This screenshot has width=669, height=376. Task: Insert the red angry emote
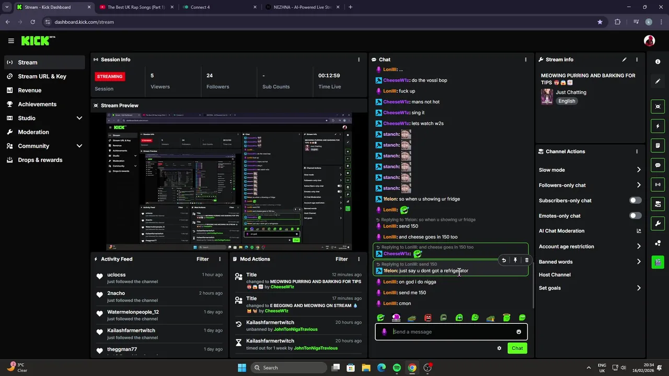click(x=428, y=318)
